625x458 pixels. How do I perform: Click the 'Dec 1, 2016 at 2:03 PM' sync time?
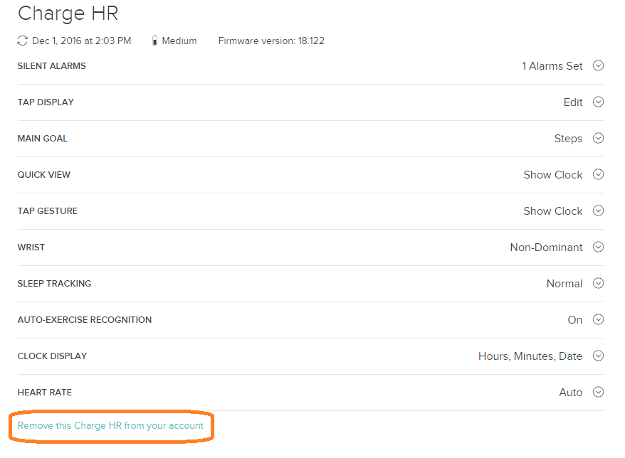click(81, 41)
